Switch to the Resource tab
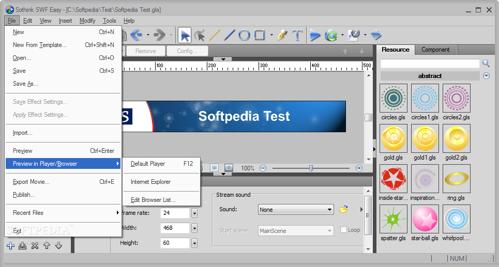 tap(396, 50)
